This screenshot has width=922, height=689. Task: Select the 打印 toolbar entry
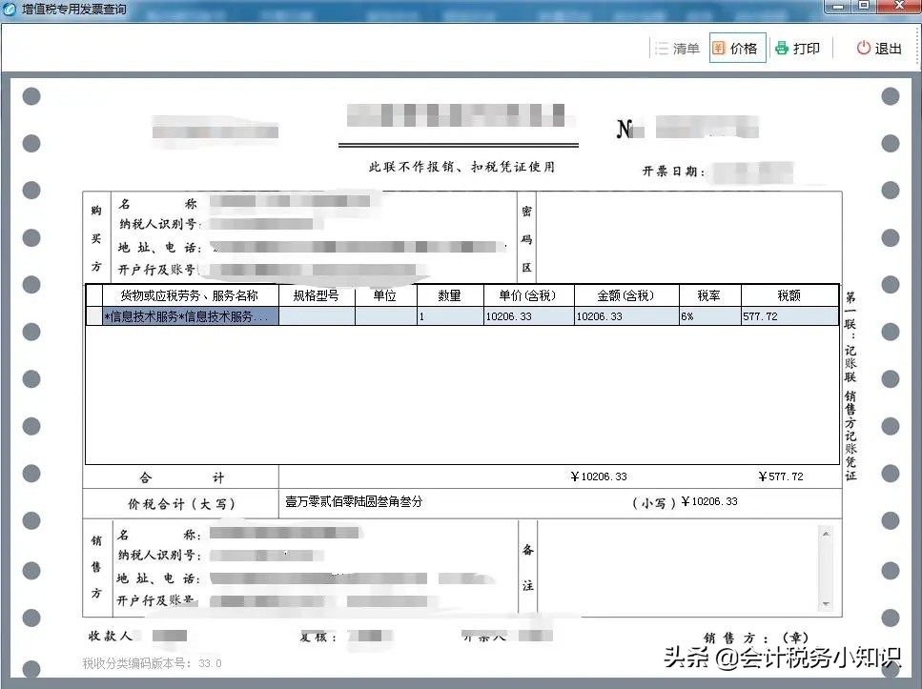point(798,48)
